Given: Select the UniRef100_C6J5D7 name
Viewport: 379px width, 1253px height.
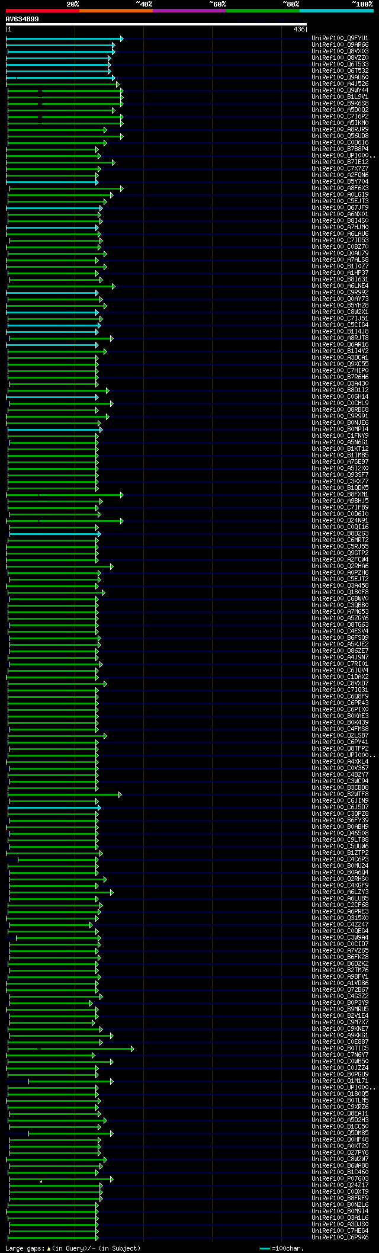Looking at the screenshot, I should (x=340, y=807).
